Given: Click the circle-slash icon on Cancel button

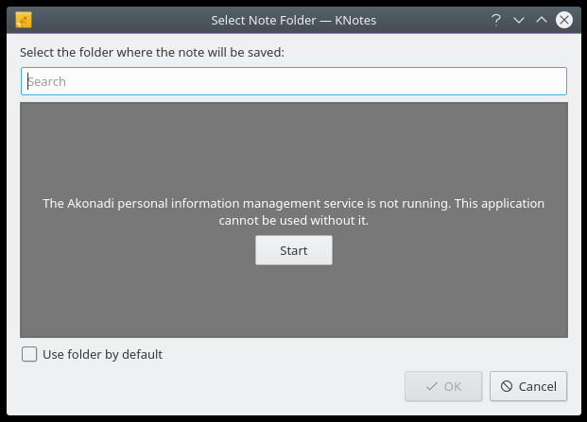Looking at the screenshot, I should [507, 386].
